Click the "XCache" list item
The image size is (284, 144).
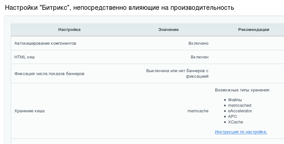235,122
